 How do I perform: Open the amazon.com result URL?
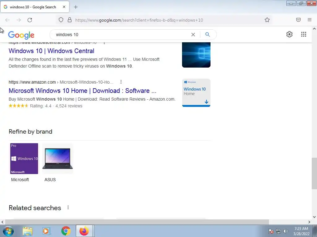[x=61, y=82]
